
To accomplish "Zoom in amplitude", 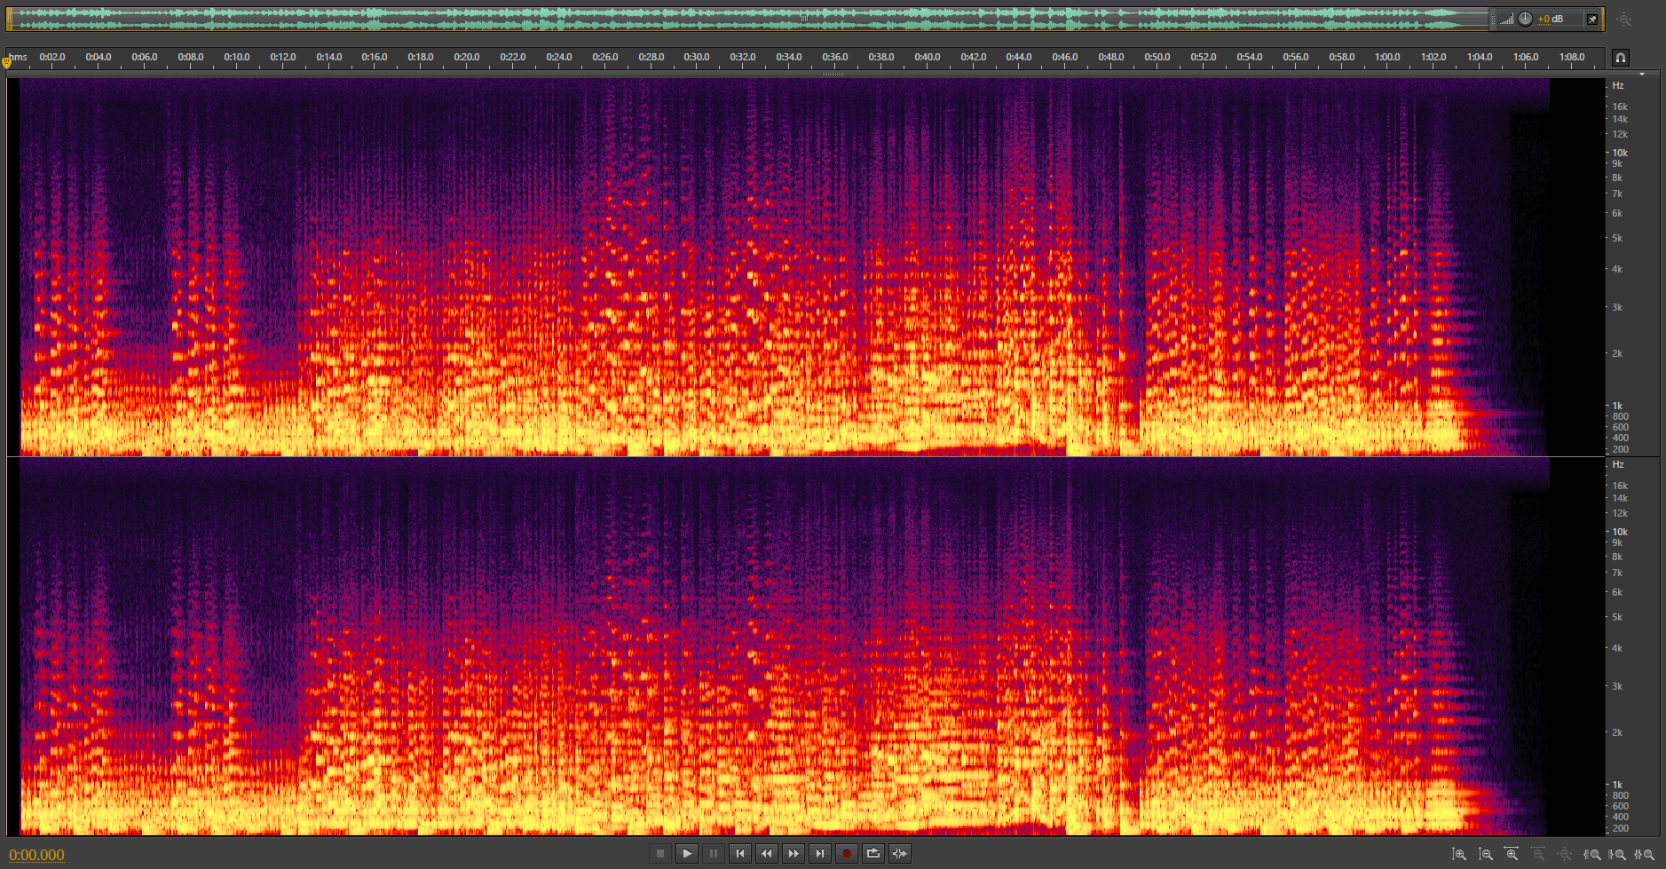I will [x=1458, y=854].
